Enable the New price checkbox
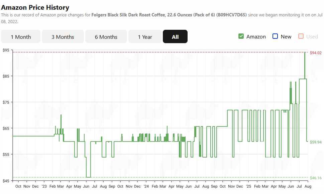324x194 pixels. (x=275, y=36)
